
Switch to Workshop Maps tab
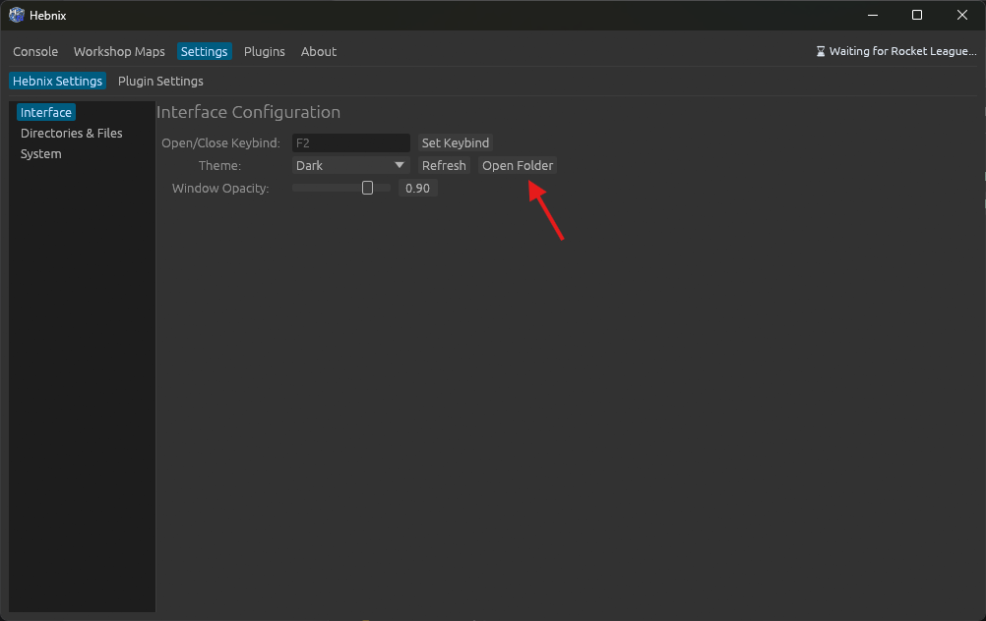click(x=119, y=51)
